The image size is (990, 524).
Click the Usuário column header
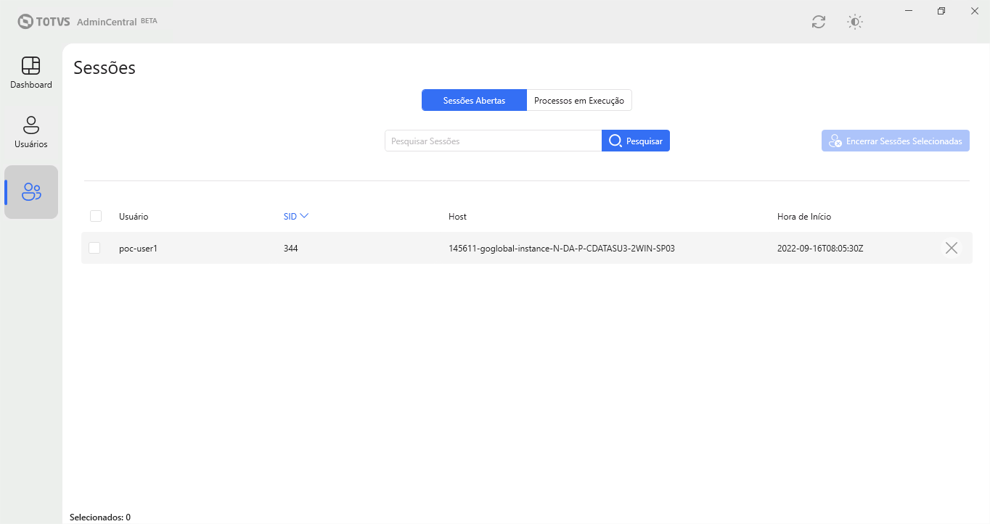pos(134,217)
